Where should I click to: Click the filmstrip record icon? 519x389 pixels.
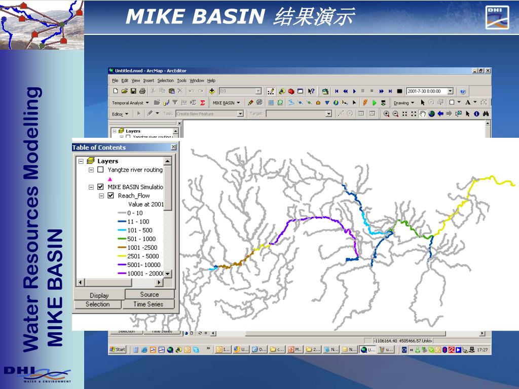[x=399, y=91]
